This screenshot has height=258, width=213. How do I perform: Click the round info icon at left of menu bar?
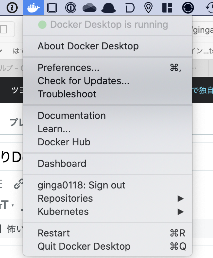pyautogui.click(x=12, y=8)
